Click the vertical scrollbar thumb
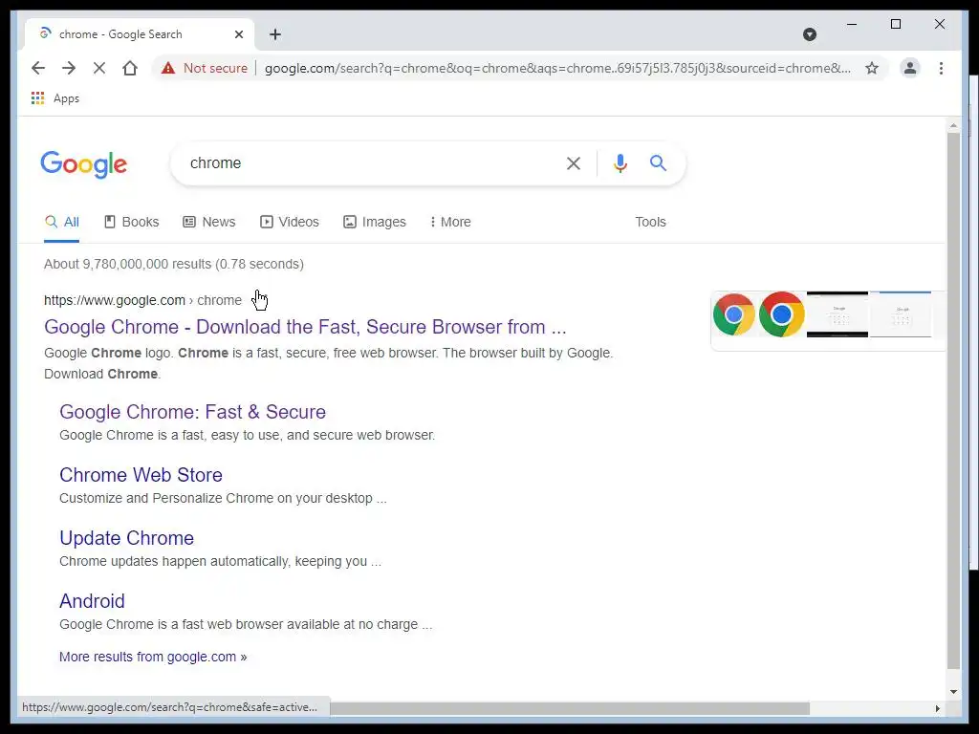This screenshot has height=734, width=979. click(953, 399)
